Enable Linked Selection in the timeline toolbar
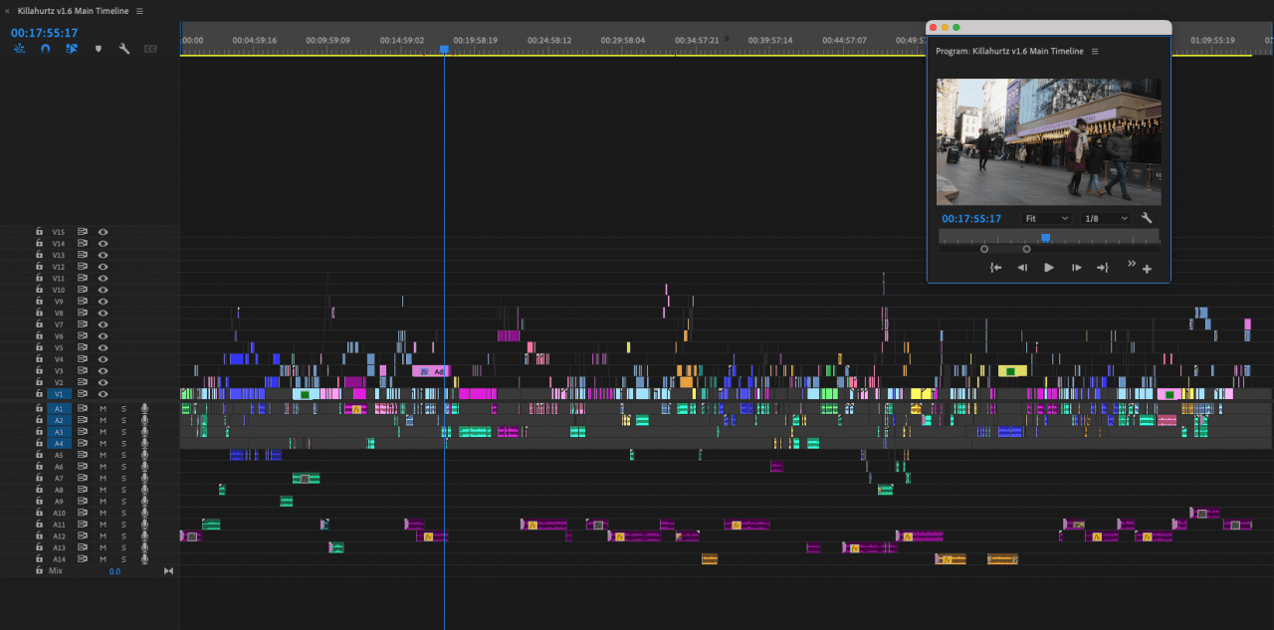 [72, 48]
